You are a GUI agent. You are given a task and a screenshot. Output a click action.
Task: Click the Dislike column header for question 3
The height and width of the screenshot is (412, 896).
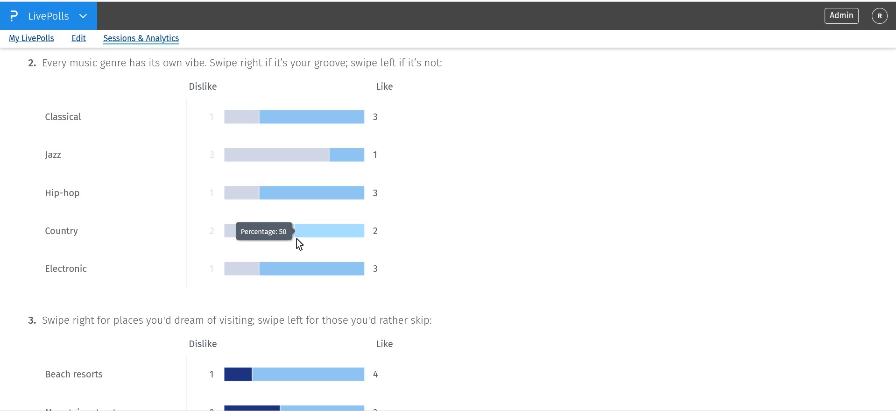[x=202, y=344]
